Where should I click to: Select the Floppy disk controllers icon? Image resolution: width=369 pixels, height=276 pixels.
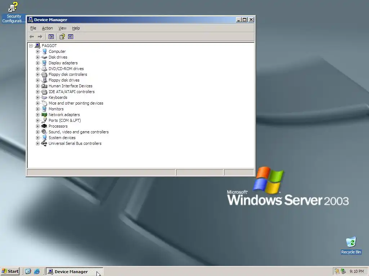tap(44, 74)
